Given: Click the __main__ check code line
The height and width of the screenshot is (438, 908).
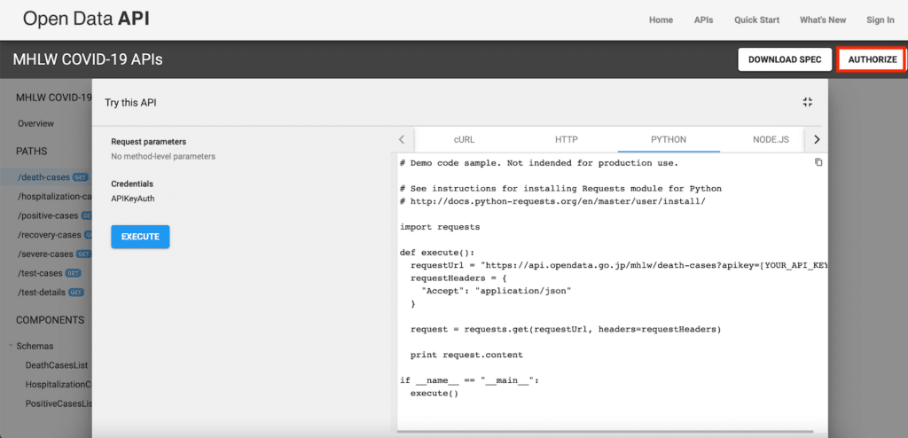Looking at the screenshot, I should point(469,380).
